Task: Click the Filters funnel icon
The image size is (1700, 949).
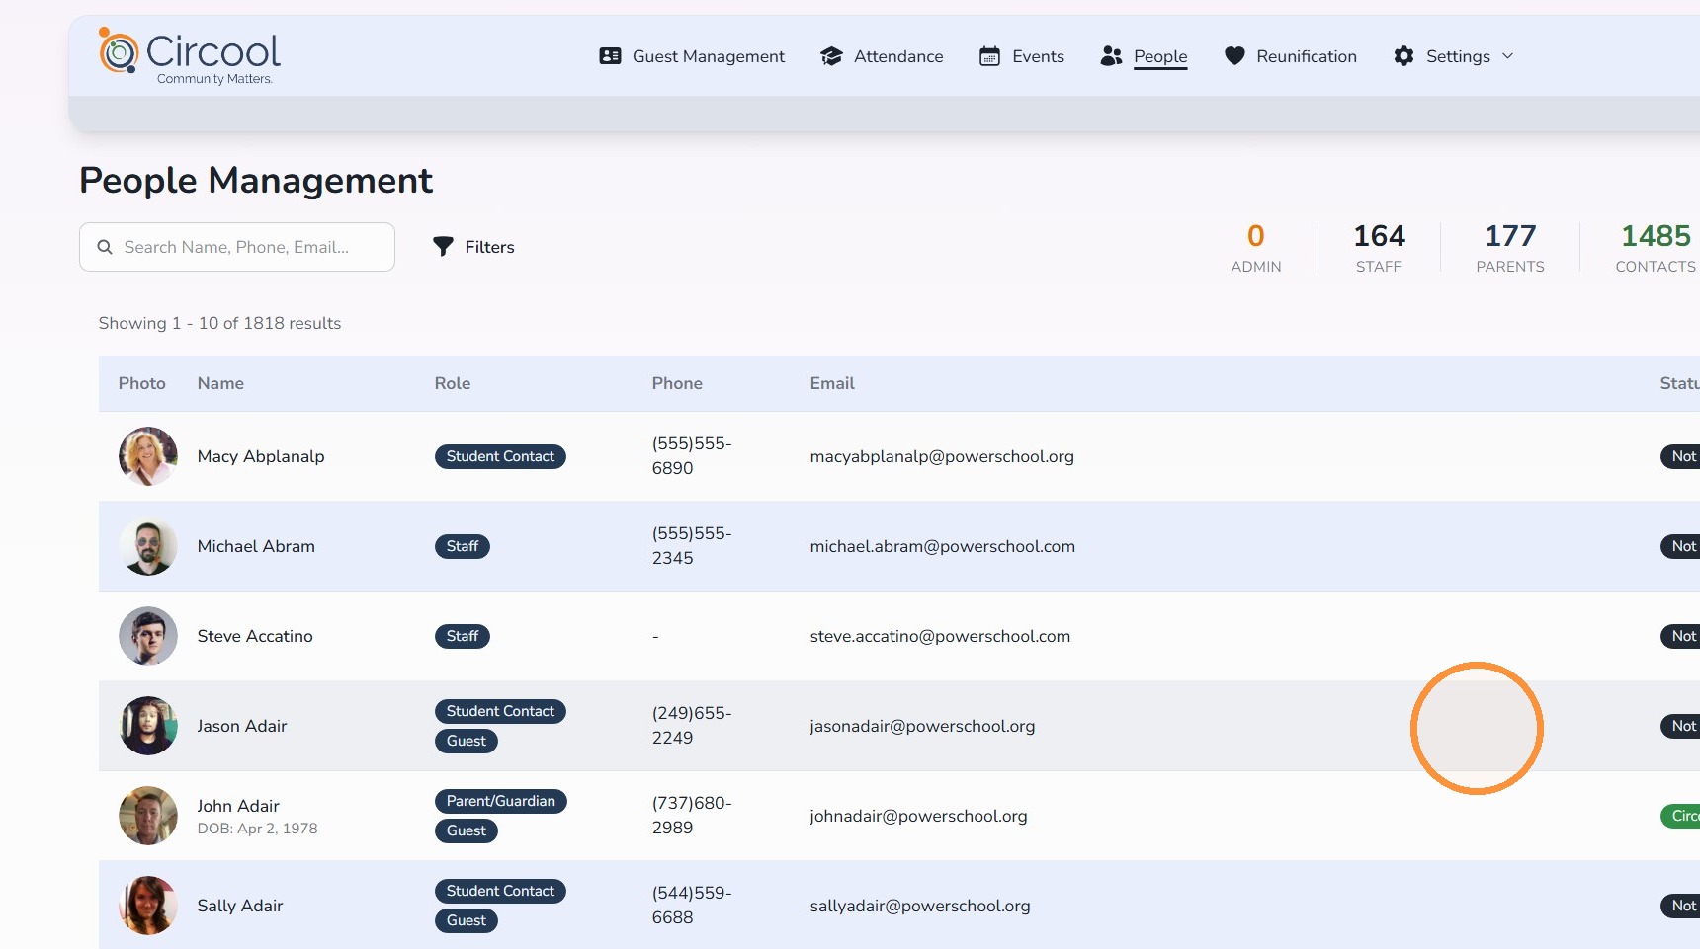Action: 443,247
